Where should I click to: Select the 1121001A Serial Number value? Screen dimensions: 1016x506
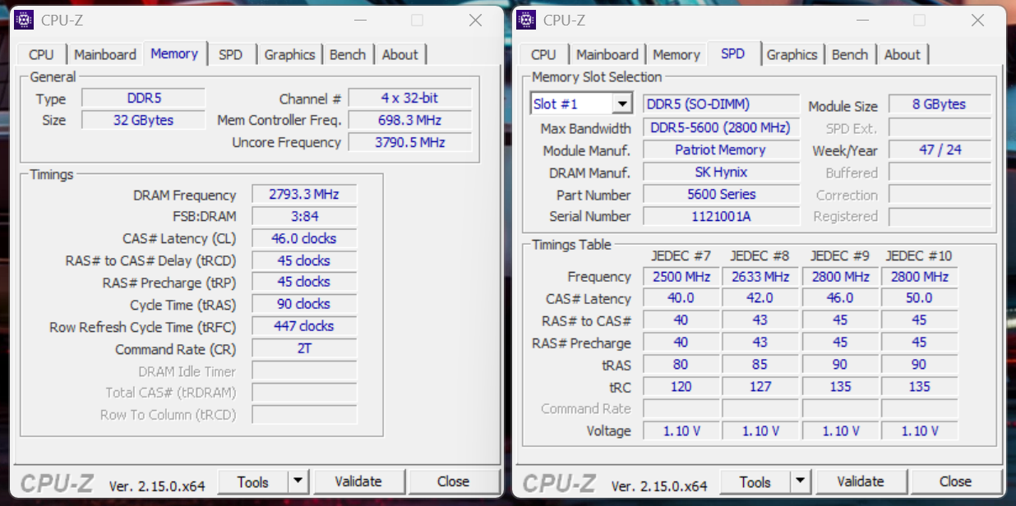721,217
